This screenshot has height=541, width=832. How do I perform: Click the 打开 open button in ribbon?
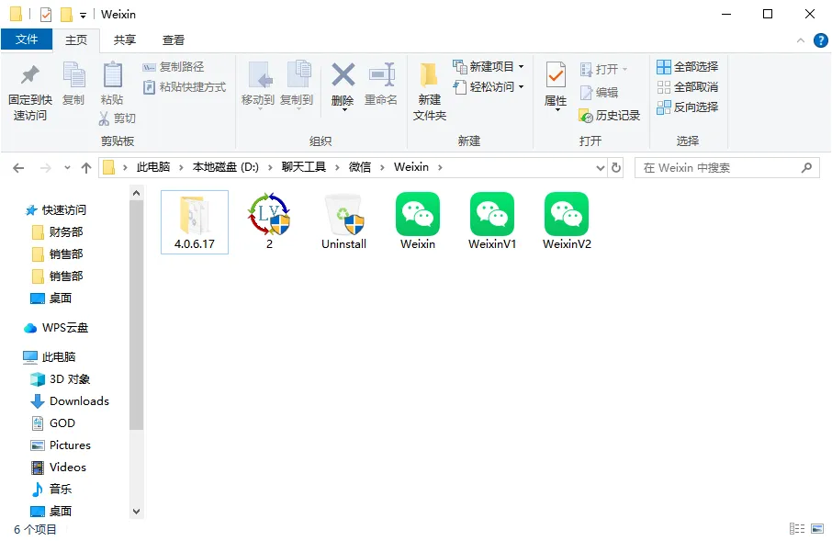coord(604,70)
